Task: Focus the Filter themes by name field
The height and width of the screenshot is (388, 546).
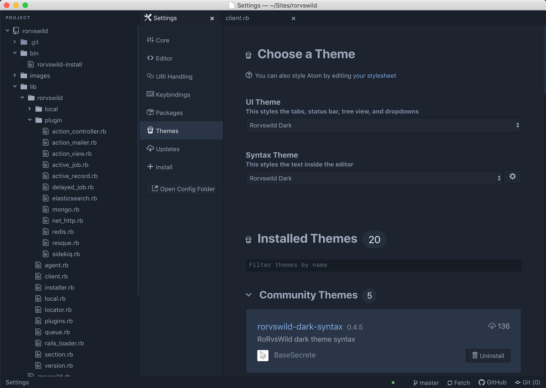Action: [x=383, y=265]
